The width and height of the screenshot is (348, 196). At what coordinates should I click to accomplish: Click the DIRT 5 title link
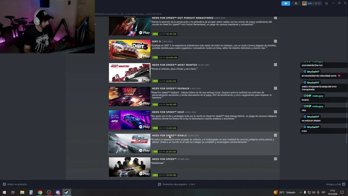point(156,41)
